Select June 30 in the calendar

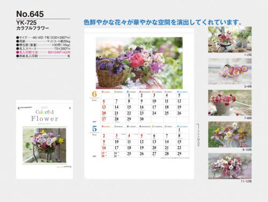point(142,119)
